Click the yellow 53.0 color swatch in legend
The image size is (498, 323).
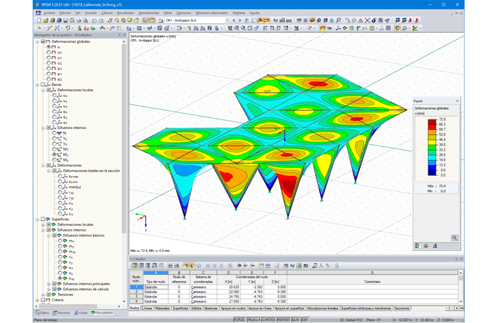tap(432, 137)
